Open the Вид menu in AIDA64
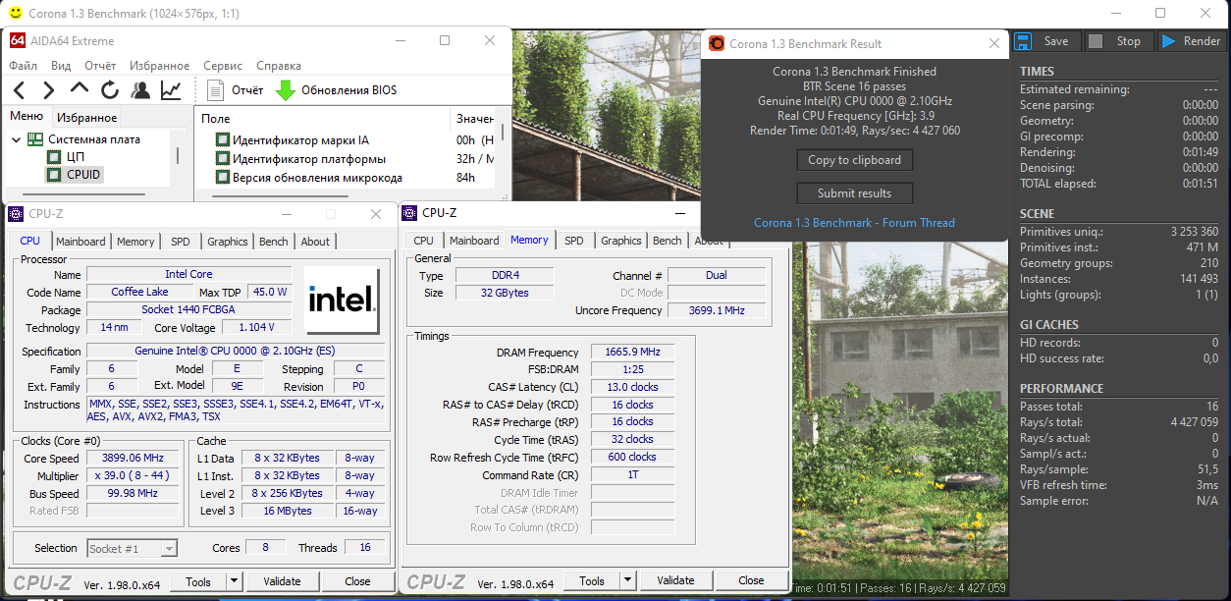Screen dimensions: 1231x601 pos(61,66)
